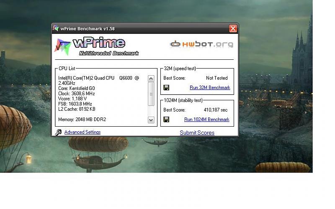
Task: Click the wPrime colorful logo graphic
Action: tap(62, 46)
